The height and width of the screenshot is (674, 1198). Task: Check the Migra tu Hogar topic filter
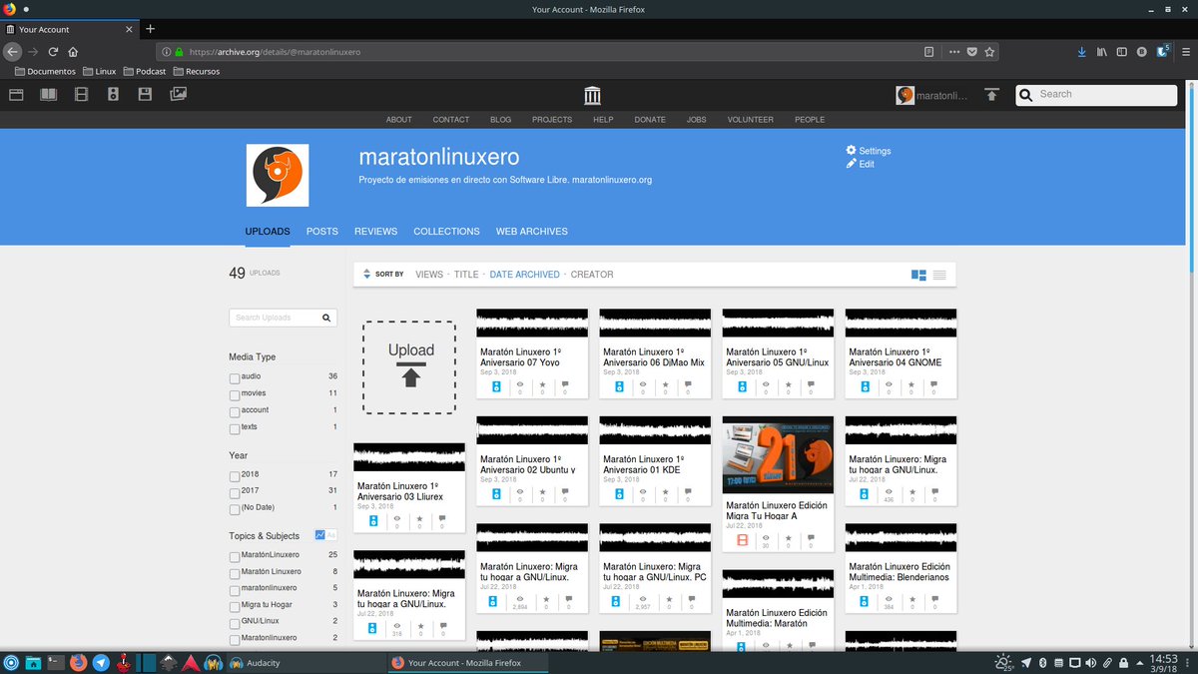pyautogui.click(x=235, y=607)
